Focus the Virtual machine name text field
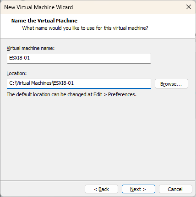The image size is (196, 197). 79,58
